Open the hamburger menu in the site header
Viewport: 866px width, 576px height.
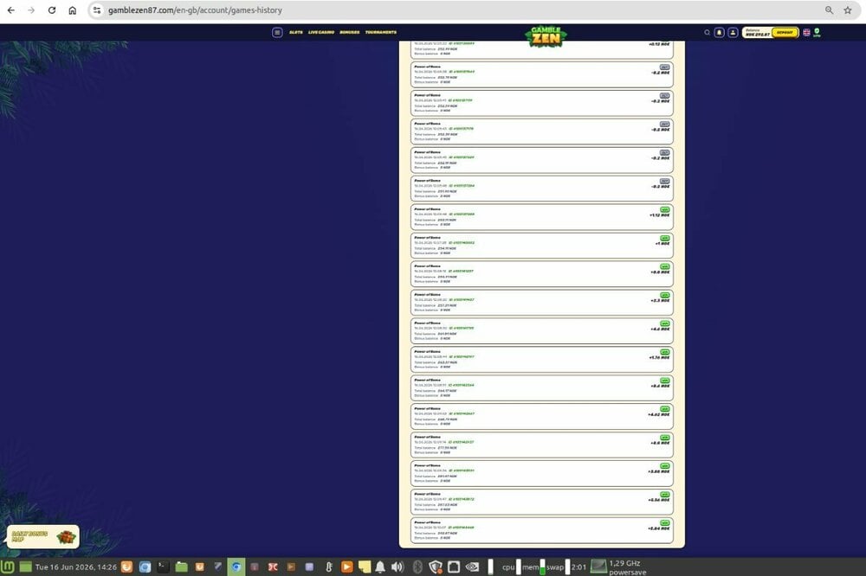point(277,33)
